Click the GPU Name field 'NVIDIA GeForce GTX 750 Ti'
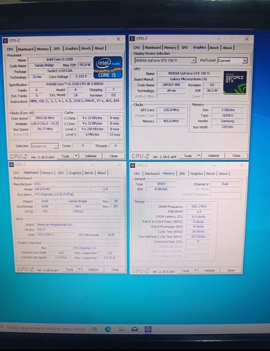The image size is (270, 351). [189, 73]
